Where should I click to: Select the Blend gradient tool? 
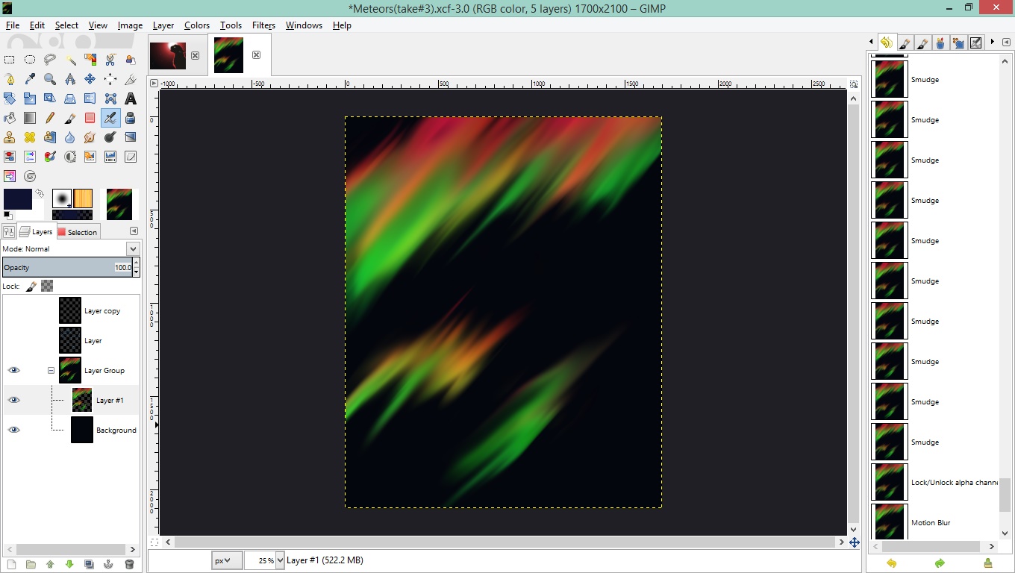point(30,118)
